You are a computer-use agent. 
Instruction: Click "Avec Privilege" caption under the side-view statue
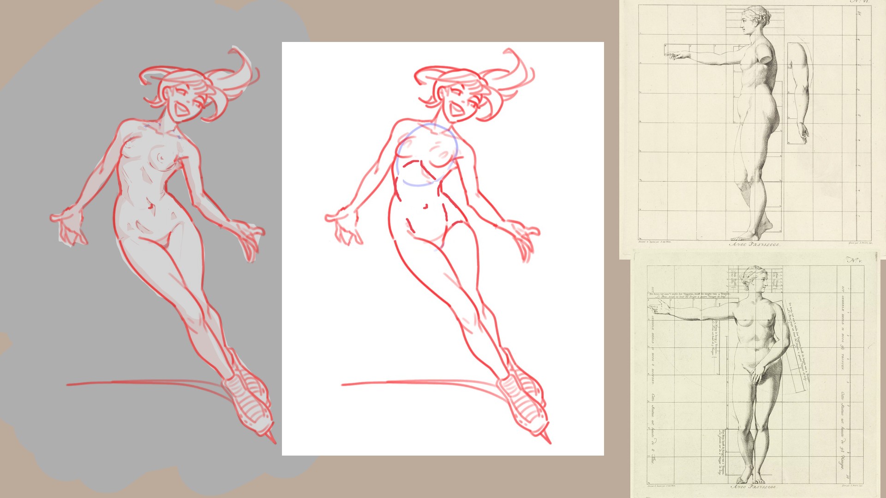tap(754, 244)
